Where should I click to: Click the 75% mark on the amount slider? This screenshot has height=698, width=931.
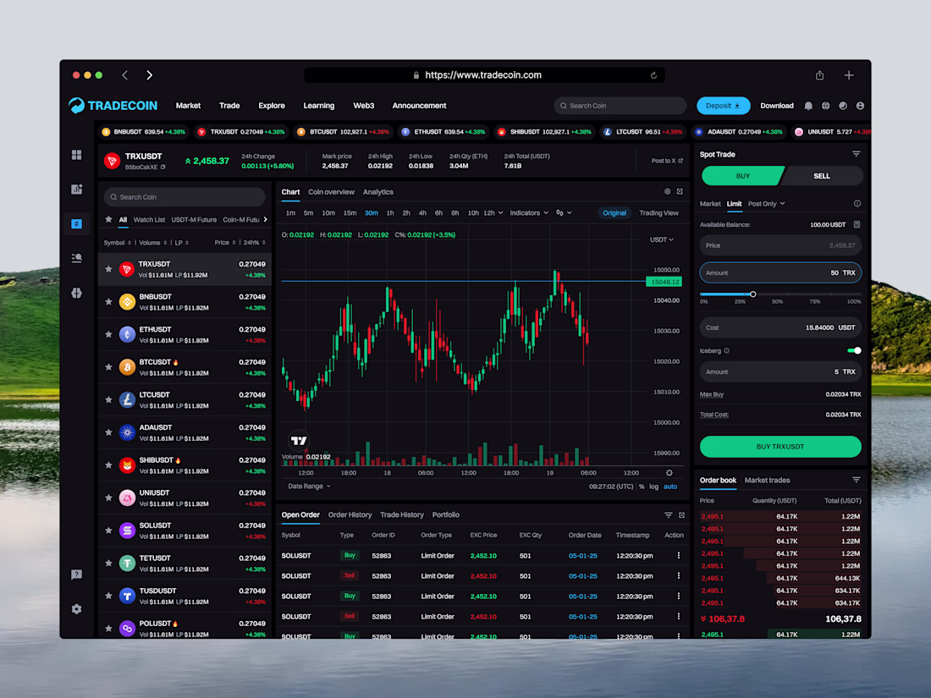pos(815,301)
